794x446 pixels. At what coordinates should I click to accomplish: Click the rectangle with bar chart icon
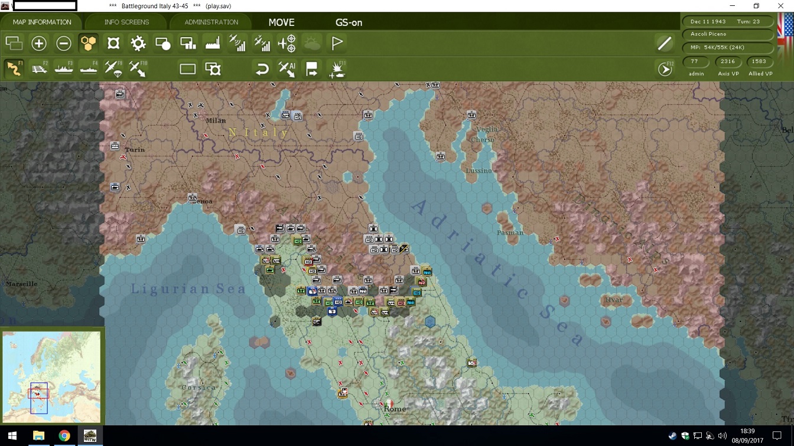pos(188,43)
